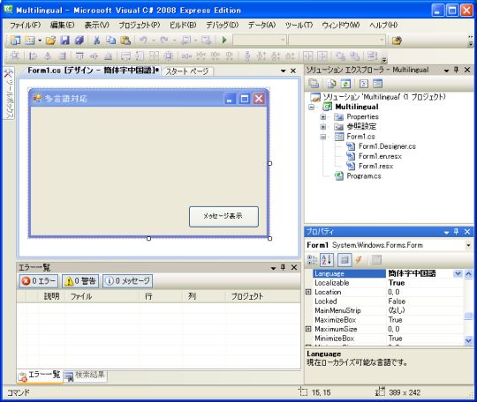The width and height of the screenshot is (477, 402).
Task: Open the ヘルプ(H) menu
Action: pyautogui.click(x=383, y=26)
